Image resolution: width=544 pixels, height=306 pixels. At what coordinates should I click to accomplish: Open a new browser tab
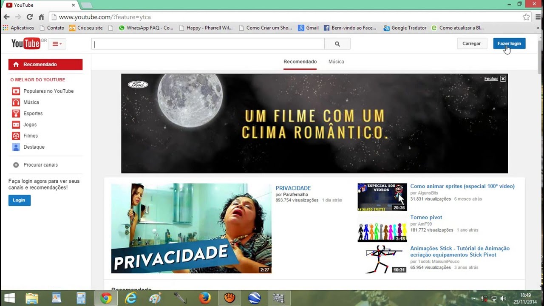click(x=86, y=5)
